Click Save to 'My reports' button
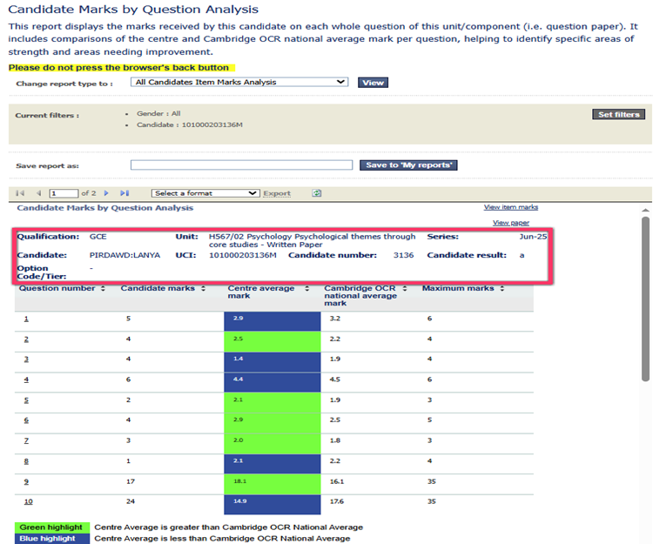 408,165
